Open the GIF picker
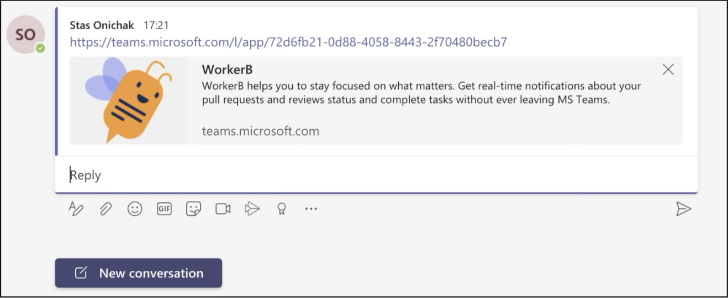This screenshot has height=298, width=728. pos(164,209)
